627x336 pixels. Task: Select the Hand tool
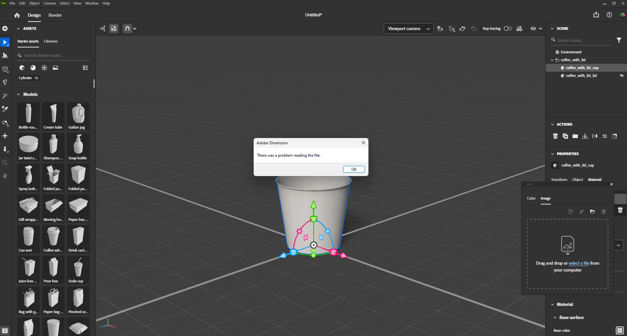click(x=5, y=176)
